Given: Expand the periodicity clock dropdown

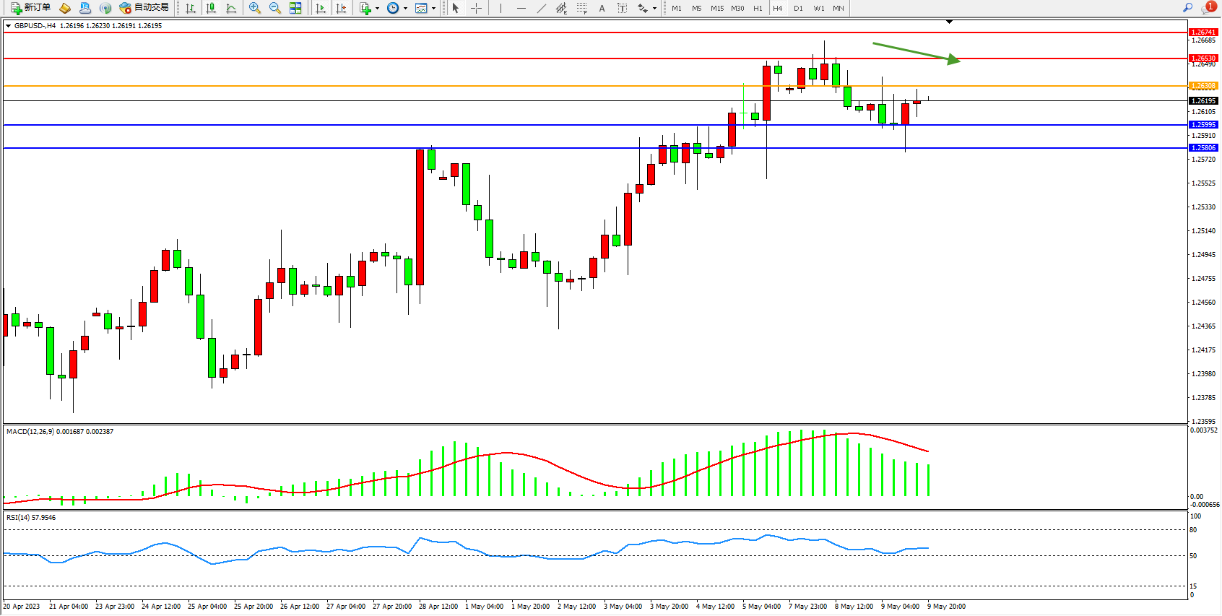Looking at the screenshot, I should coord(405,9).
